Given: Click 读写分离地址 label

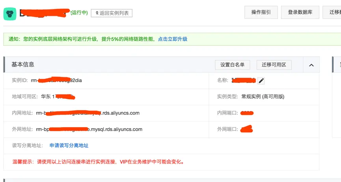Looking at the screenshot, I should point(28,145).
